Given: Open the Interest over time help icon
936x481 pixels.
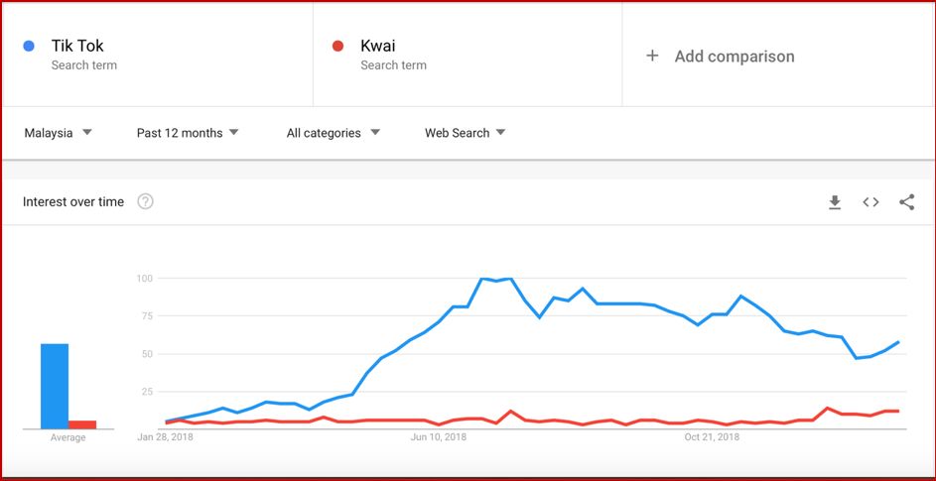Looking at the screenshot, I should [145, 202].
